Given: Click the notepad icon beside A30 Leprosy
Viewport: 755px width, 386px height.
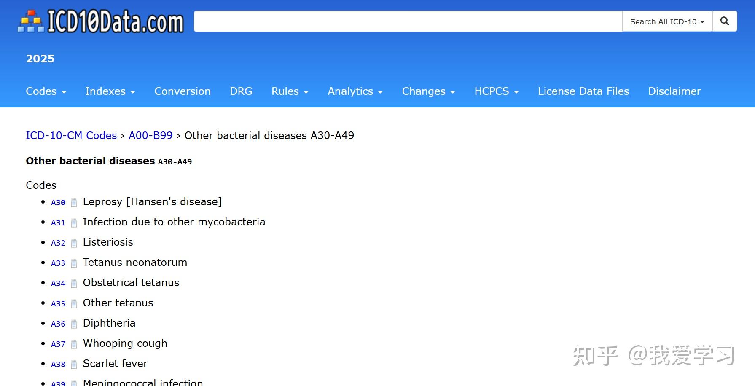Looking at the screenshot, I should coord(74,203).
